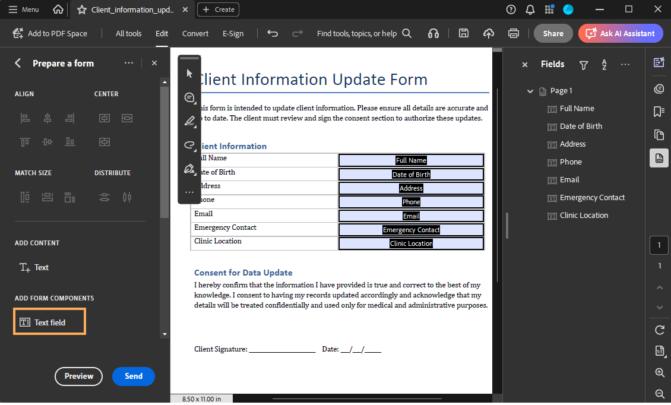
Task: Click the Print icon in toolbar
Action: [x=514, y=34]
